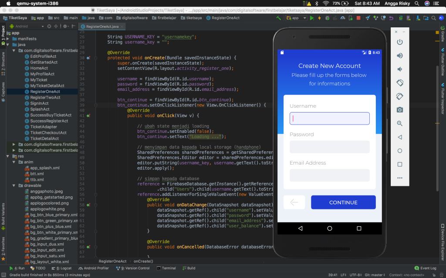Open emulator extended controls (three dots)
The image size is (446, 278).
tap(400, 178)
